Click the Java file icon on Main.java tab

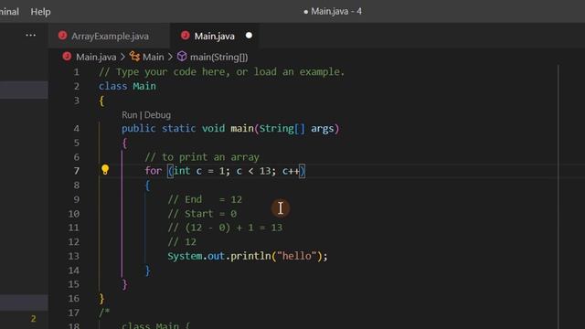tap(185, 36)
